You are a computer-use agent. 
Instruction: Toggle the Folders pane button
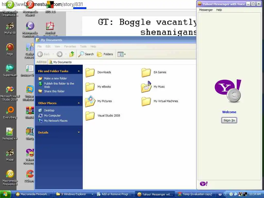(105, 54)
